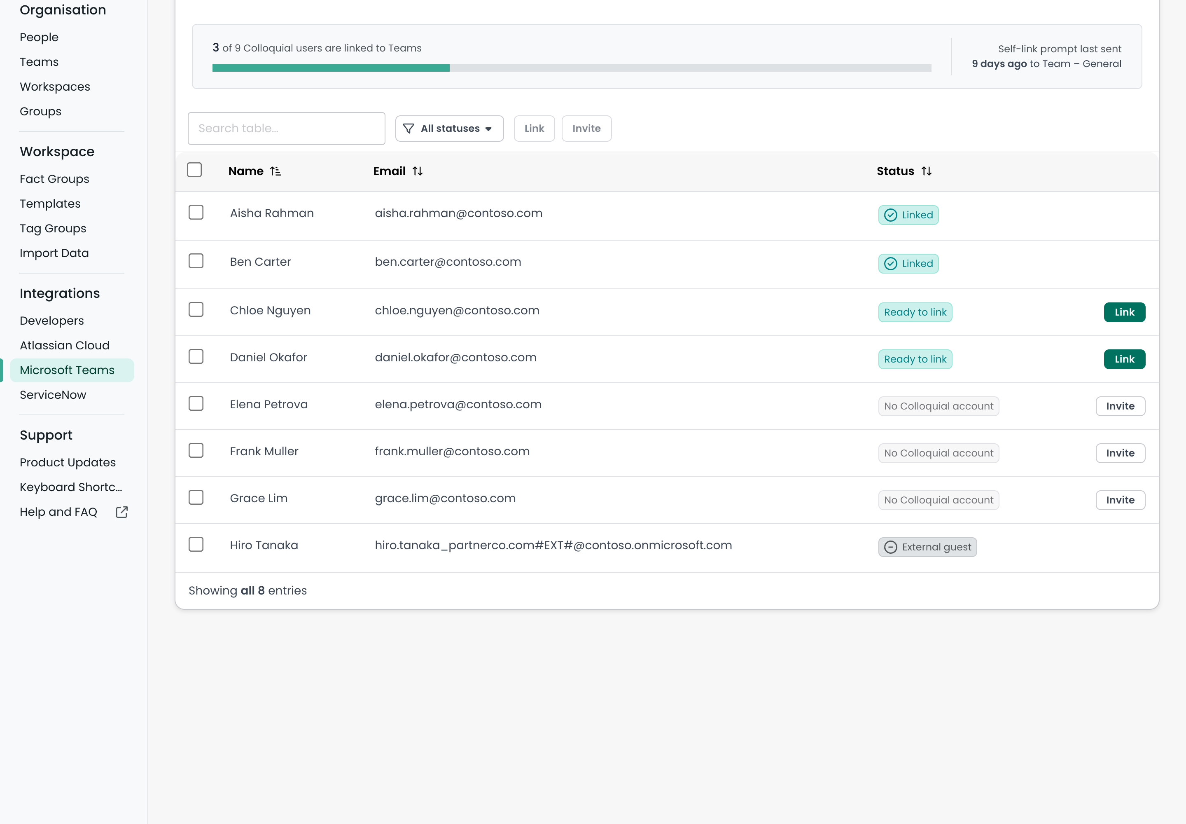Viewport: 1186px width, 824px height.
Task: Sort table by Email column icon
Action: [x=418, y=171]
